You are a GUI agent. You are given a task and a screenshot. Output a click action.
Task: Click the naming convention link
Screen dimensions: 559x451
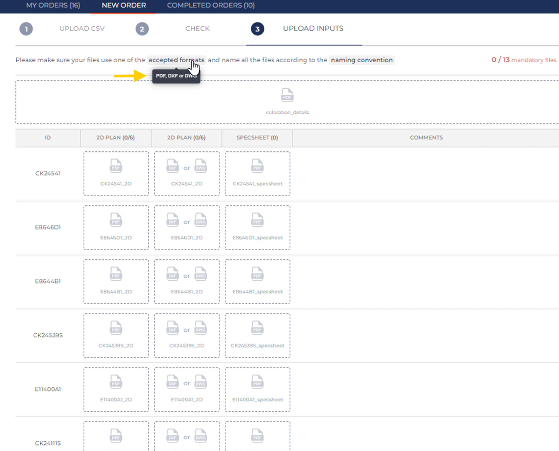(362, 60)
